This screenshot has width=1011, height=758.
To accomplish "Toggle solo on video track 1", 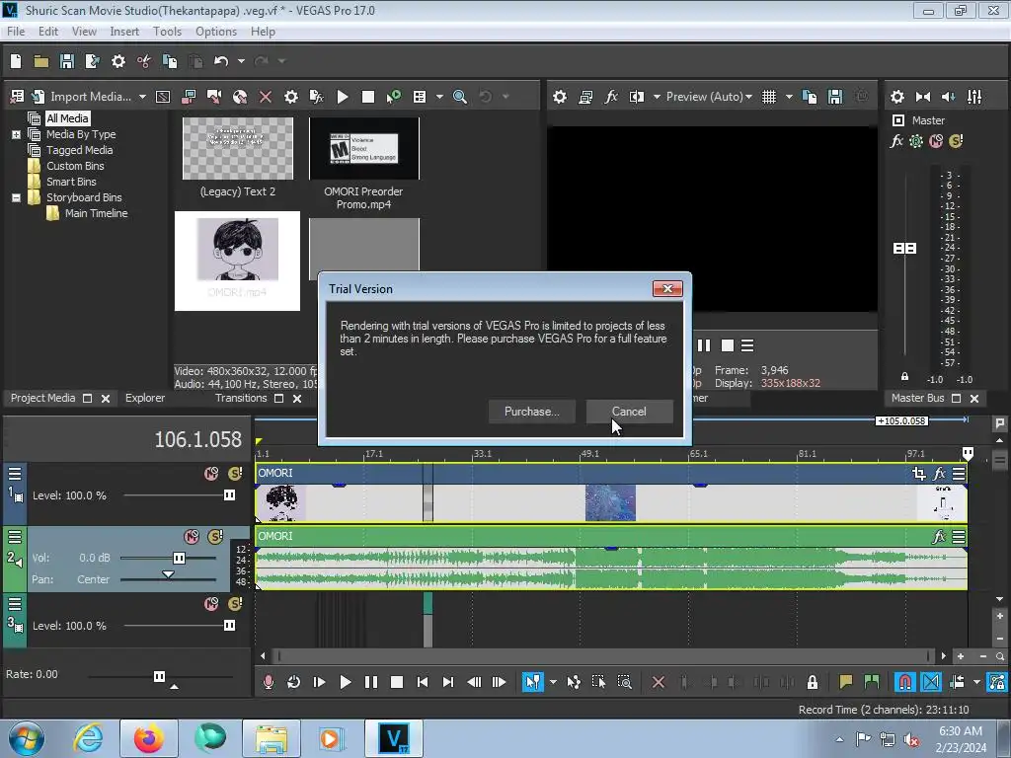I will [235, 474].
